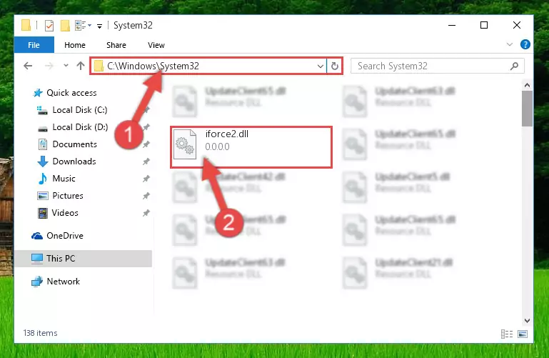The height and width of the screenshot is (358, 549).
Task: Click the New Folder icon in title bar
Action: 65,26
